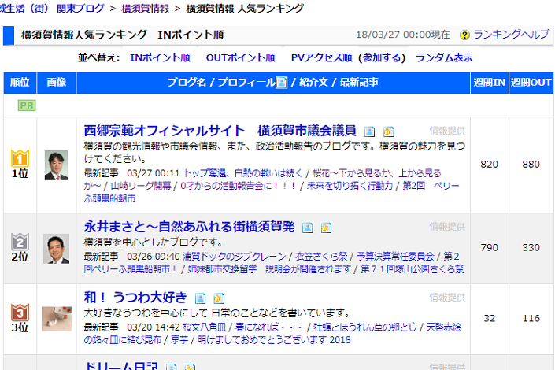The height and width of the screenshot is (370, 555).
Task: Click the gold 1位 crown rank badge
Action: pos(20,159)
